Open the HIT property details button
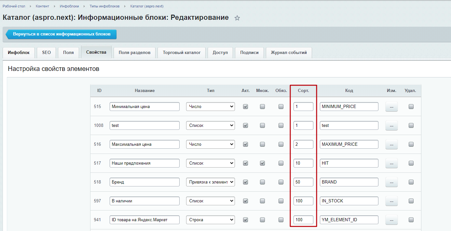 click(x=391, y=163)
